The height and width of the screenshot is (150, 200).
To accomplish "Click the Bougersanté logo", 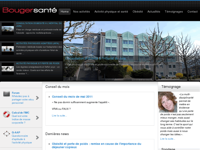I will 30,10.
